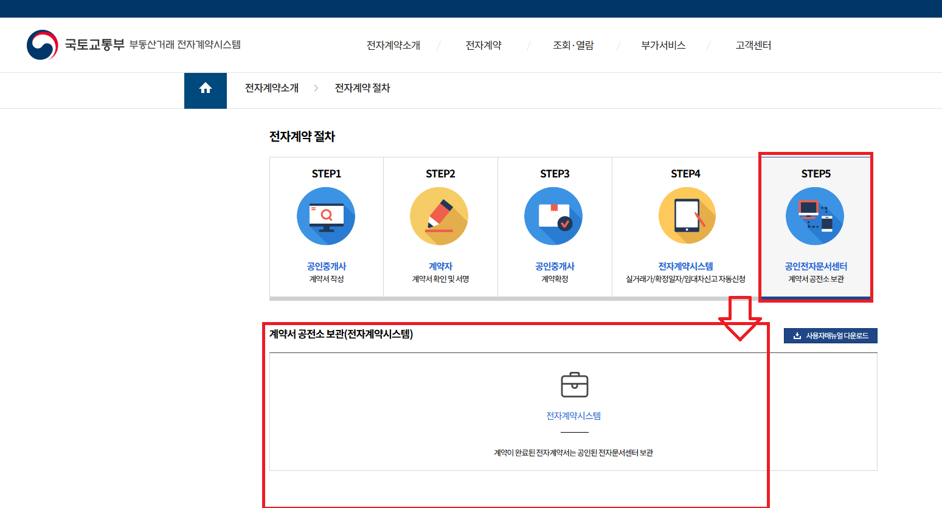This screenshot has width=942, height=508.
Task: Click 전자계약소개 breadcrumb item
Action: pyautogui.click(x=272, y=88)
